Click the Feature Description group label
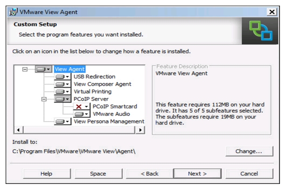 click(x=182, y=66)
